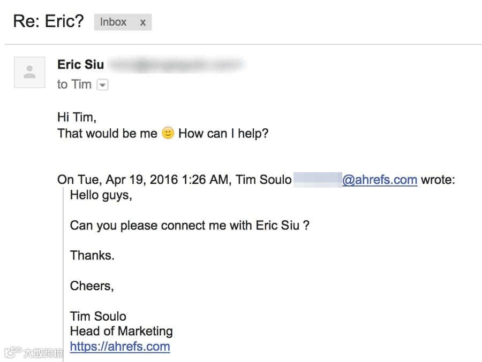
Task: Click the sender name Eric Siu
Action: coord(80,65)
